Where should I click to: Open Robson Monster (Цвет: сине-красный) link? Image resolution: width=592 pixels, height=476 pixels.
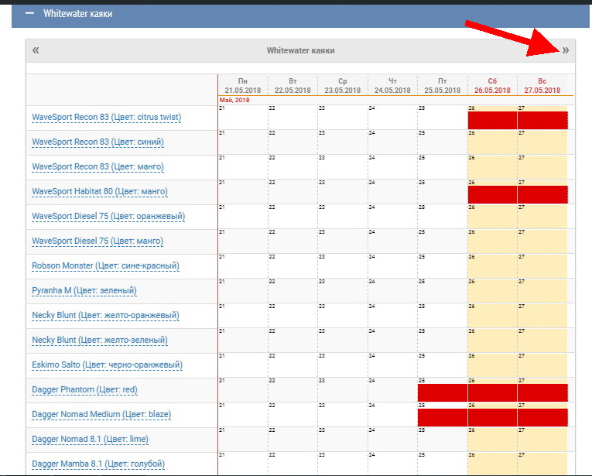coord(106,265)
